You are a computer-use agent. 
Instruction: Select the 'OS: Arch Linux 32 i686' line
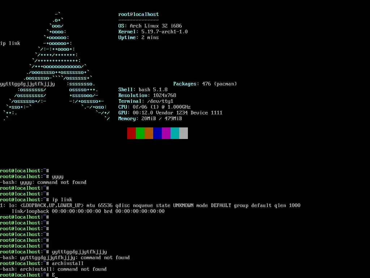(150, 26)
